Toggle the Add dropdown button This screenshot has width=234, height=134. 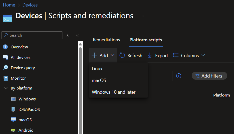tap(103, 55)
